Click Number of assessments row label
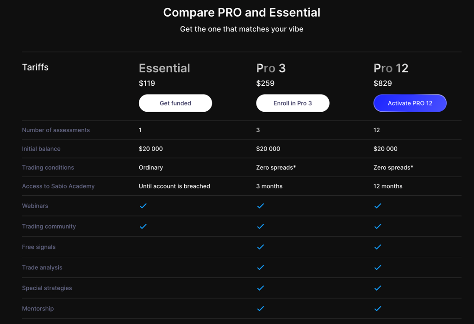This screenshot has height=324, width=474. click(x=56, y=130)
